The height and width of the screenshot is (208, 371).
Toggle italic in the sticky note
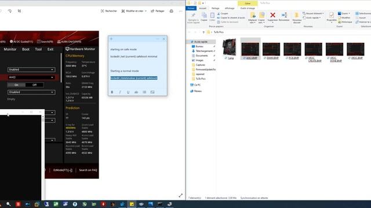[120, 92]
